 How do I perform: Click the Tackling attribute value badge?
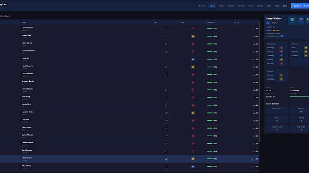point(281,60)
